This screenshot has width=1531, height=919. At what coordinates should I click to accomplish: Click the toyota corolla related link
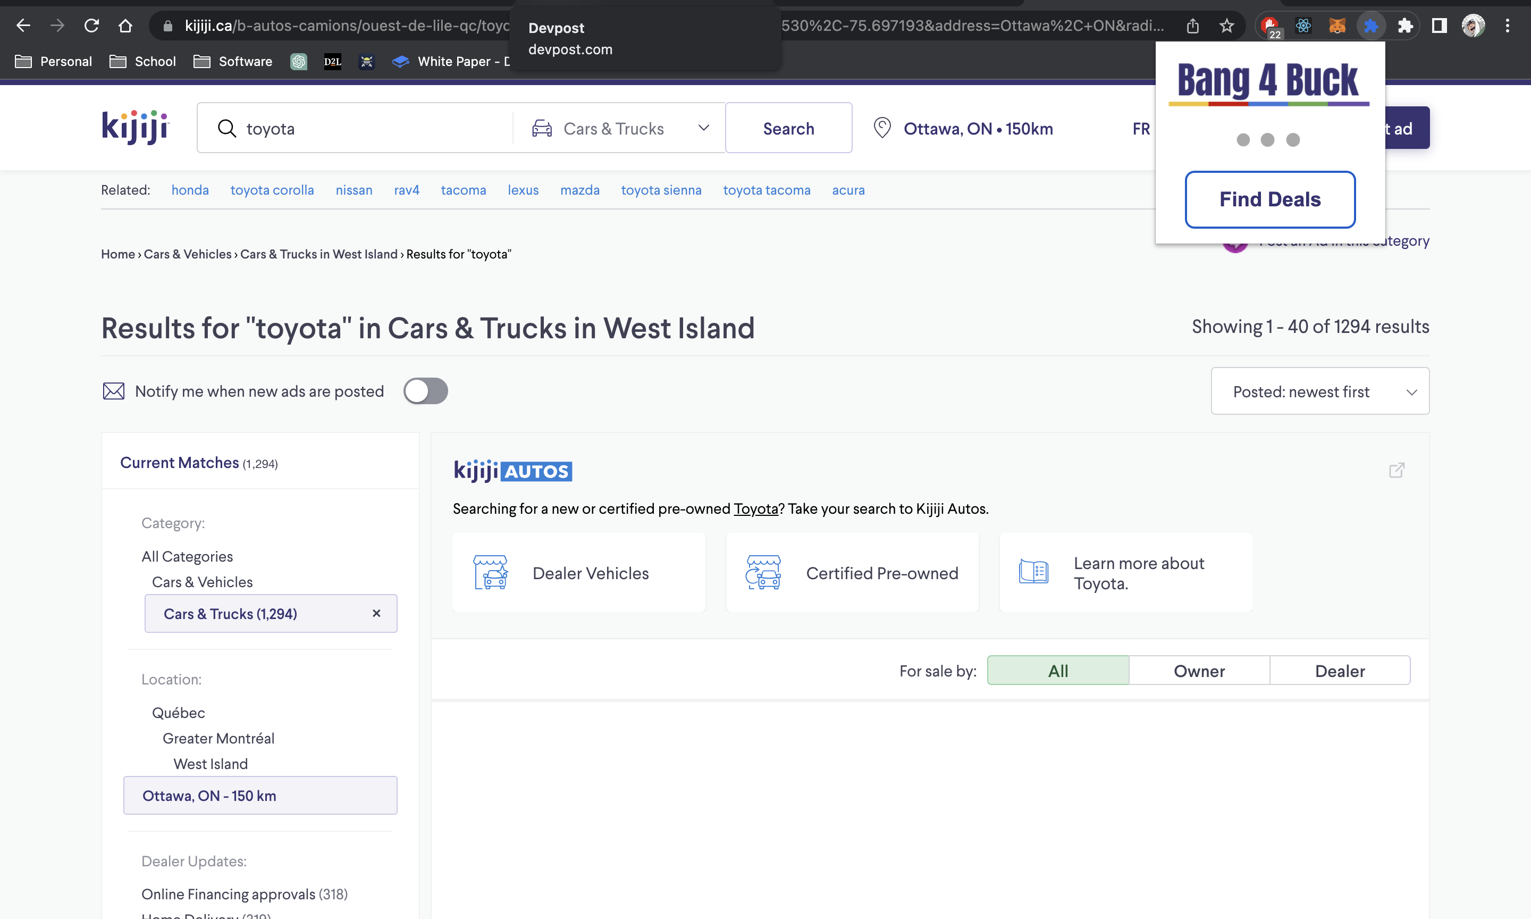272,190
